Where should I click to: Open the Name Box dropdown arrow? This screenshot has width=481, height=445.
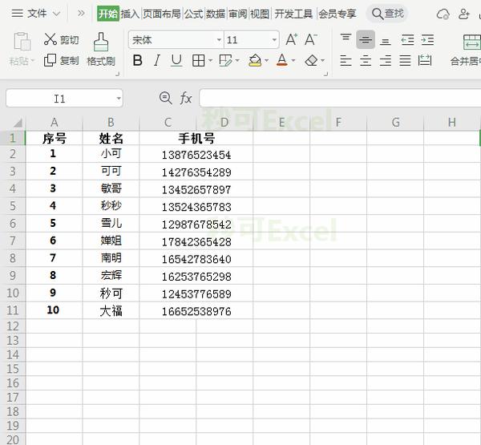click(119, 99)
